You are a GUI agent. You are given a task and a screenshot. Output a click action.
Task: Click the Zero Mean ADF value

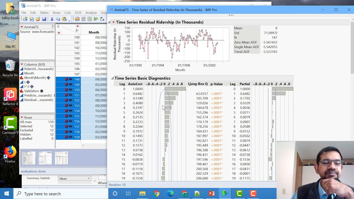point(270,42)
